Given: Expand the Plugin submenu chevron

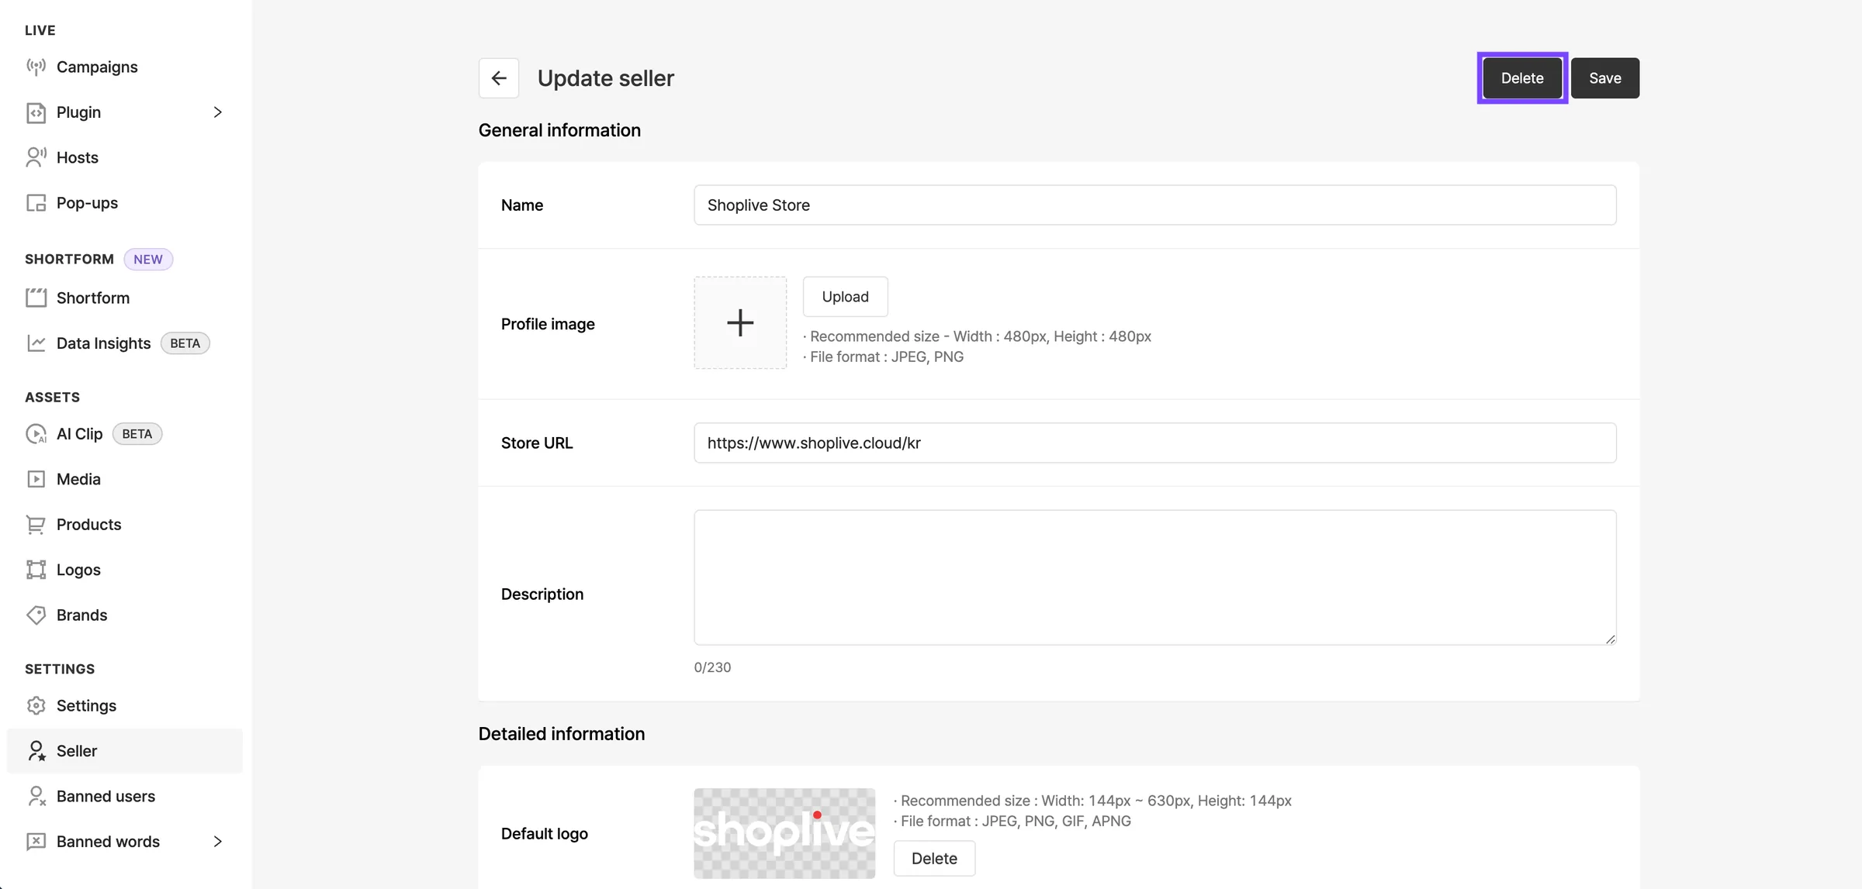Looking at the screenshot, I should [218, 112].
